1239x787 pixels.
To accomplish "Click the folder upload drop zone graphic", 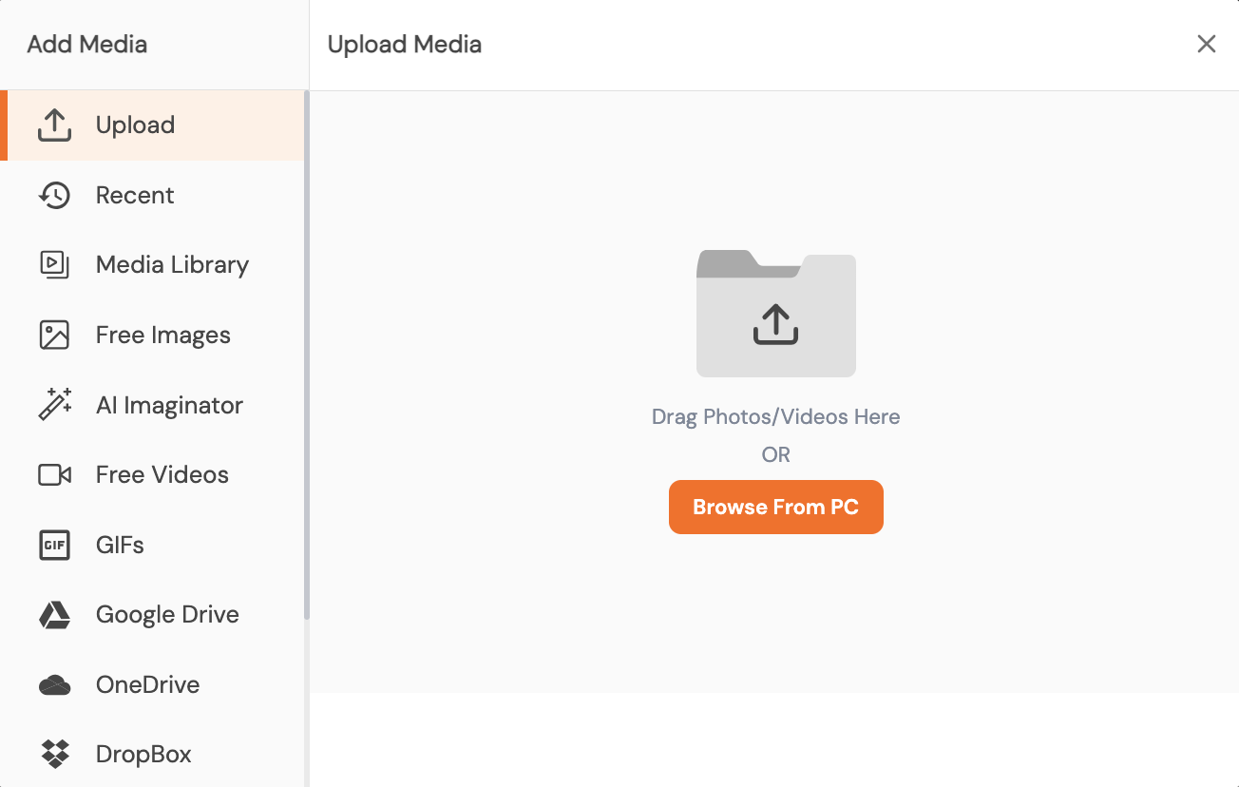I will tap(775, 314).
